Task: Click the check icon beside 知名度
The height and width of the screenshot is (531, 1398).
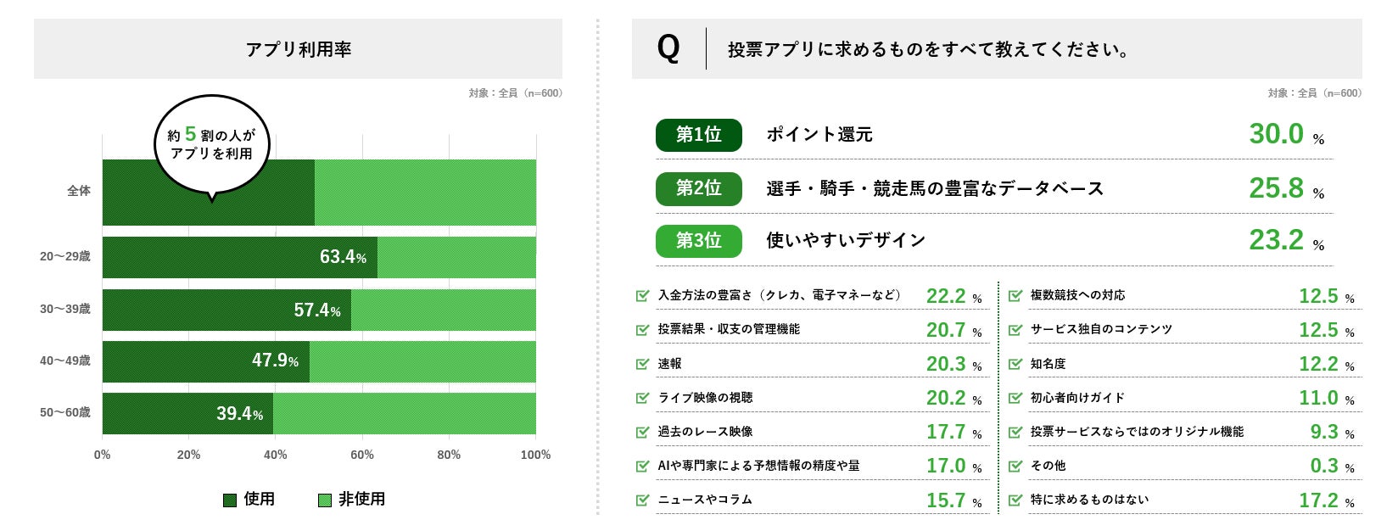Action: click(x=1015, y=364)
